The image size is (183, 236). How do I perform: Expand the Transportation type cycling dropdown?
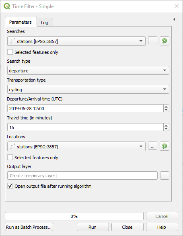pos(88,89)
